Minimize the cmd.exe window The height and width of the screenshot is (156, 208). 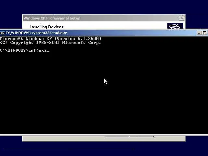tap(199, 33)
